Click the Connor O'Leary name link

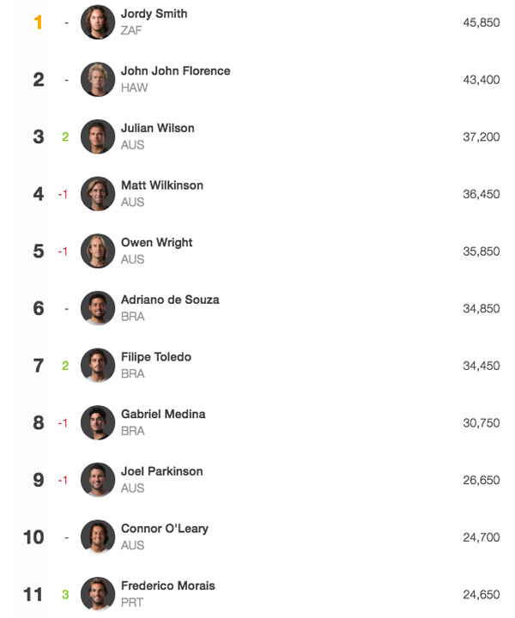coord(165,529)
